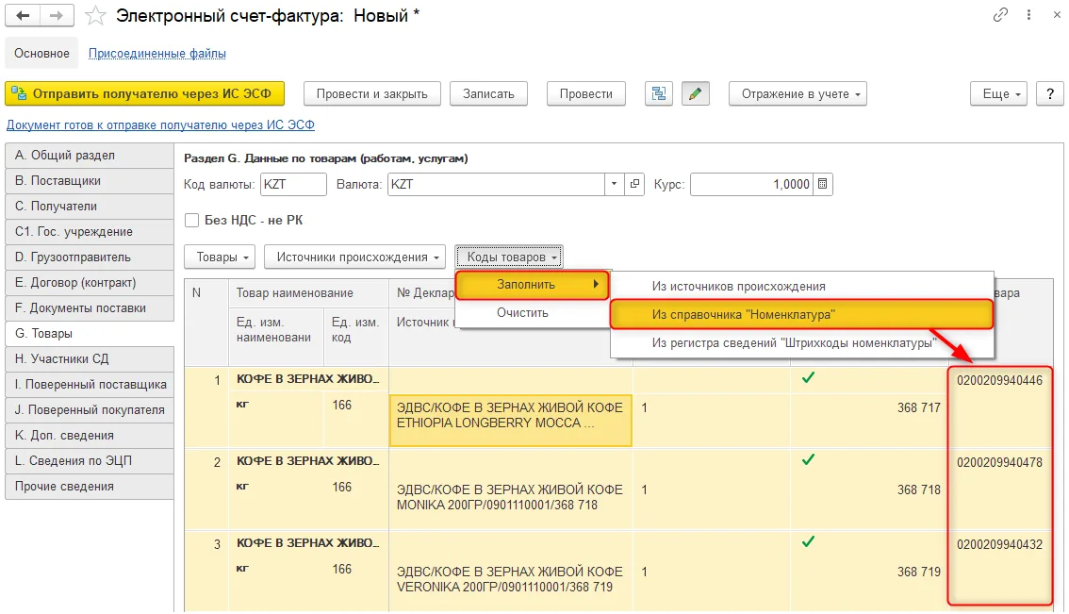Toggle the 'Без НДС - не РК' checkbox

(x=192, y=221)
